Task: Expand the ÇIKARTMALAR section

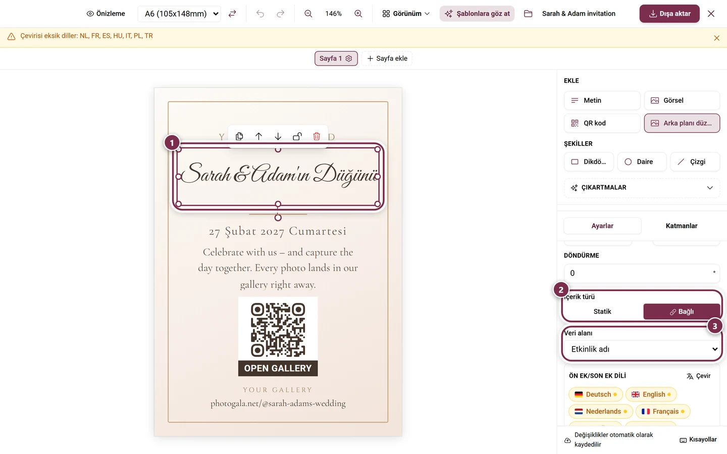Action: click(642, 188)
